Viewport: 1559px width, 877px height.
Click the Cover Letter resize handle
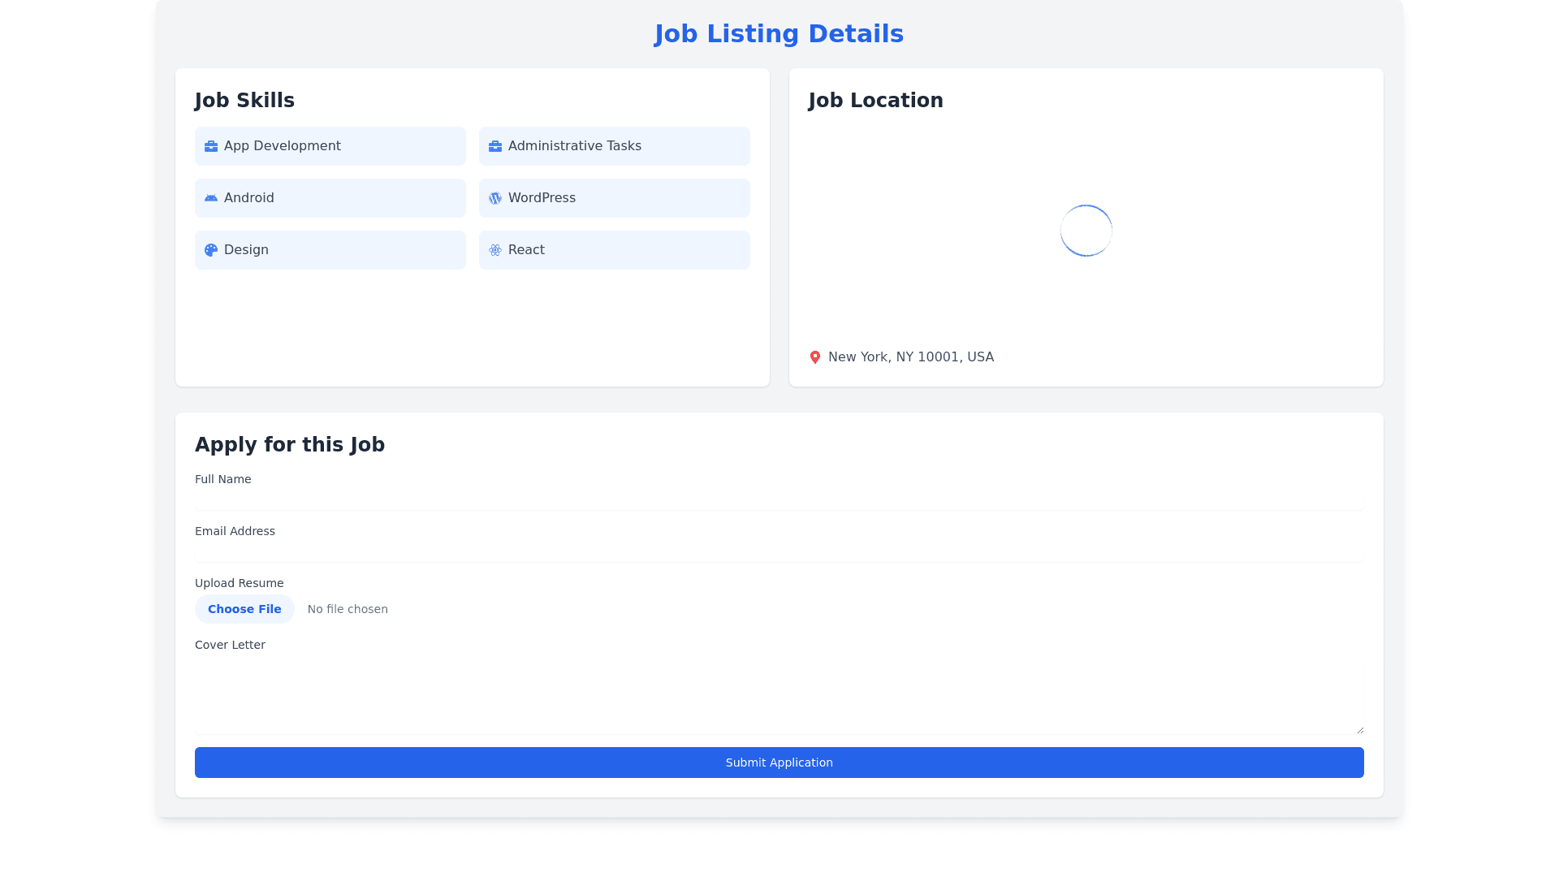tap(1360, 730)
